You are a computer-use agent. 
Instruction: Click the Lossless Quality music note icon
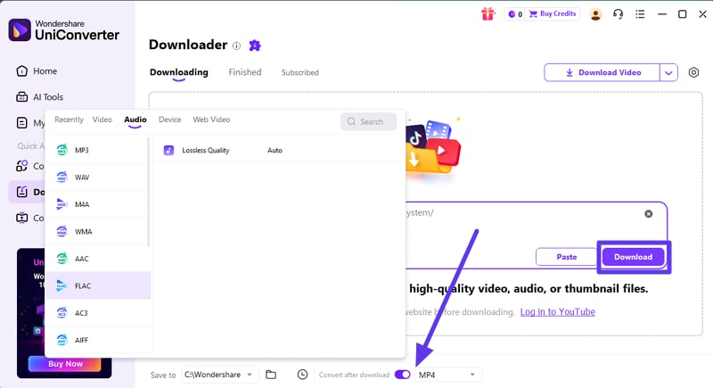(x=168, y=150)
